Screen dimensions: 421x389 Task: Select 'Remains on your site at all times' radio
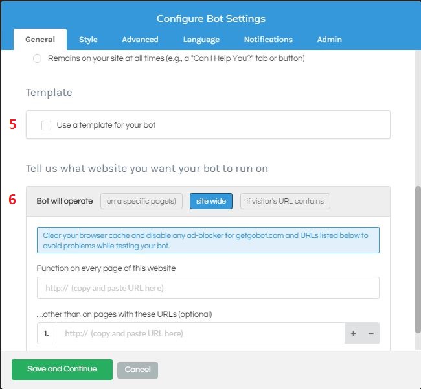pos(37,58)
